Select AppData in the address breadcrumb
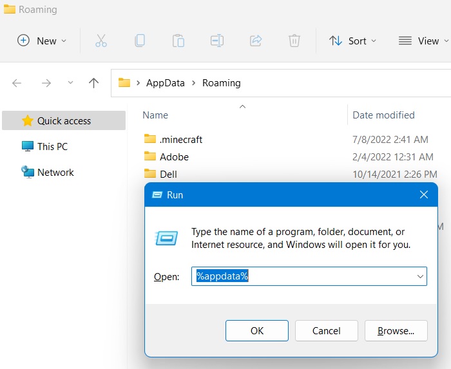 [166, 83]
